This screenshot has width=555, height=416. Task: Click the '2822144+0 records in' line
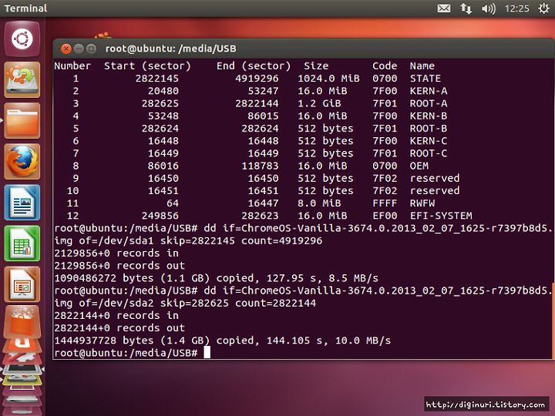click(116, 315)
